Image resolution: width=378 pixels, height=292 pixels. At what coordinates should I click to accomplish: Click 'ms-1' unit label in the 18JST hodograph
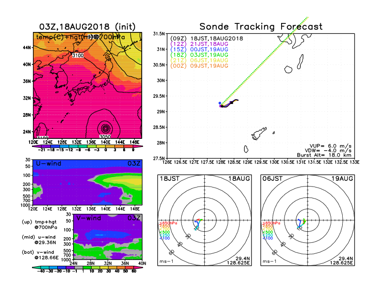(x=166, y=261)
